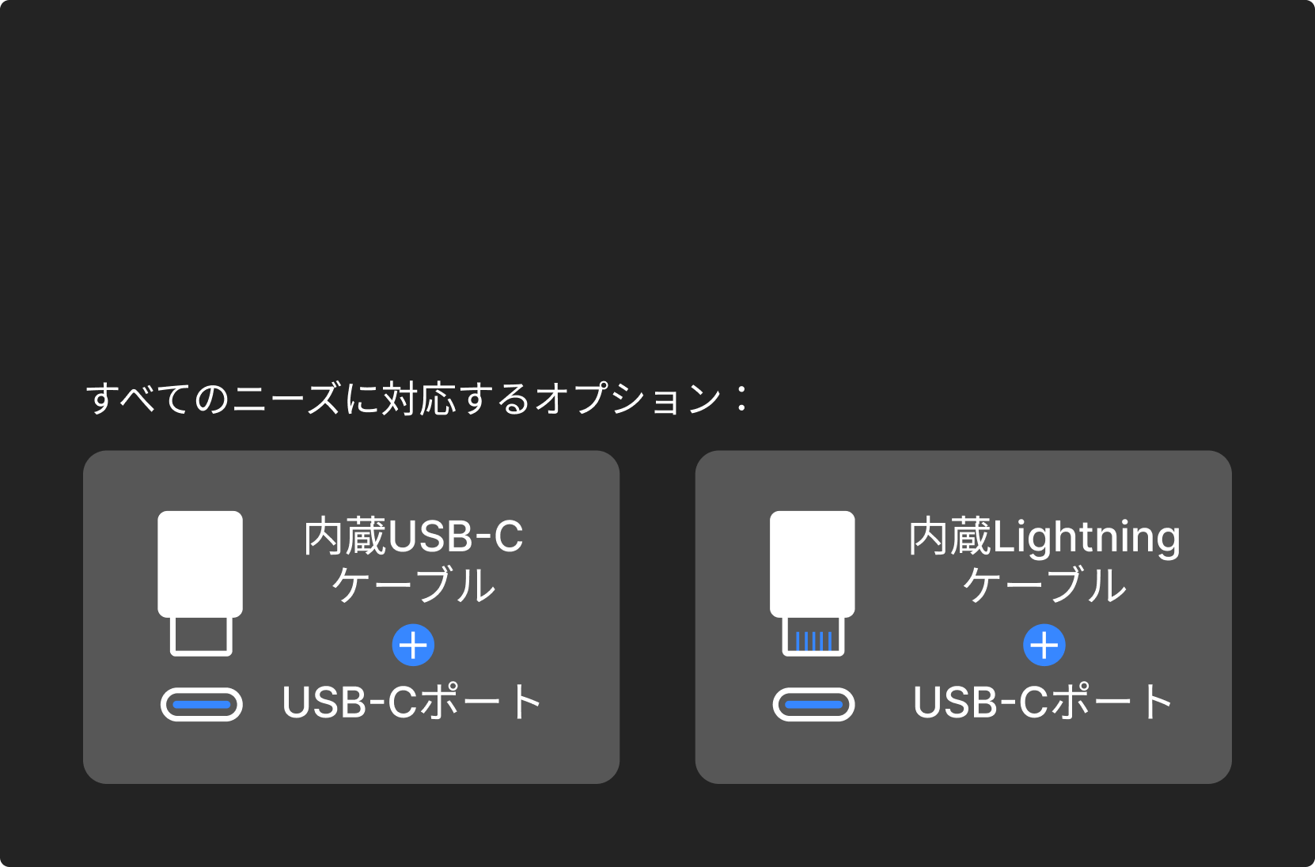
Task: Click the word オプション in the heading
Action: pyautogui.click(x=629, y=398)
